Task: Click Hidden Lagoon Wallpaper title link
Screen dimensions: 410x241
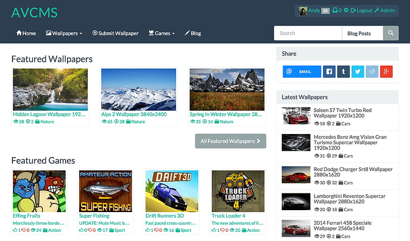Action: 49,114
